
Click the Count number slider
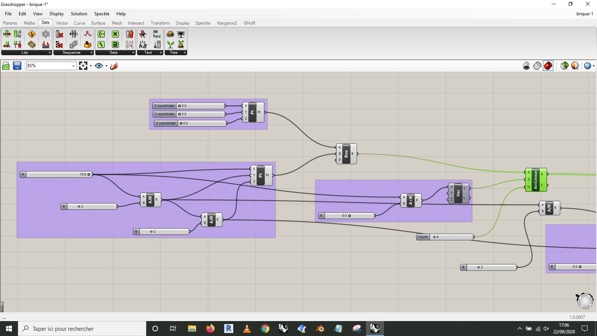click(446, 237)
